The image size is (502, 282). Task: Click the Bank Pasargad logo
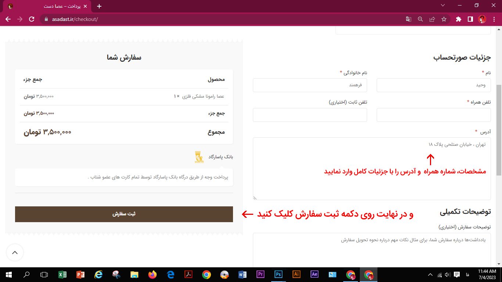pos(199,157)
